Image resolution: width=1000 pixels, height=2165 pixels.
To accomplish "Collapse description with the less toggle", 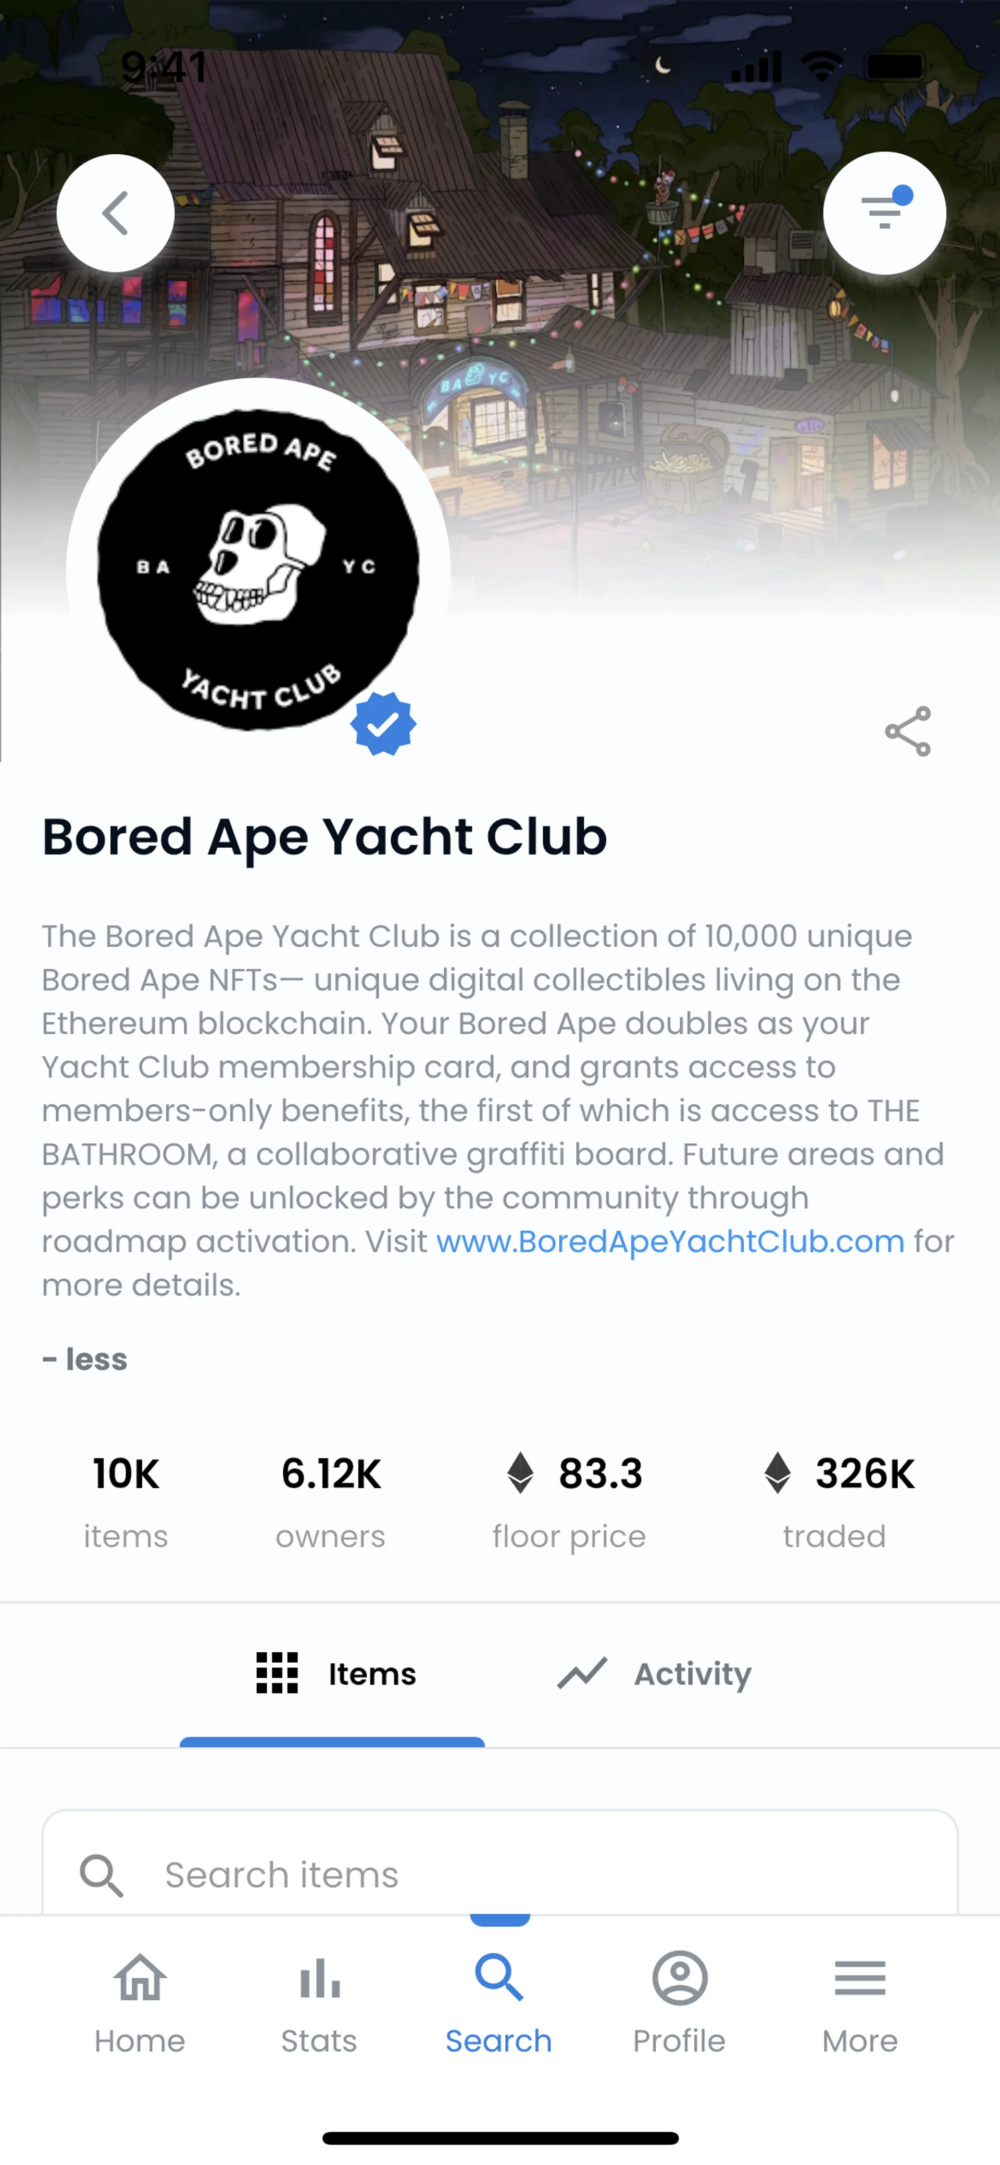I will (85, 1359).
